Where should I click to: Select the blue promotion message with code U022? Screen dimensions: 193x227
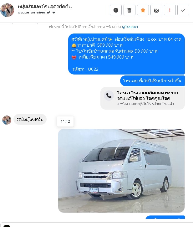[126, 54]
